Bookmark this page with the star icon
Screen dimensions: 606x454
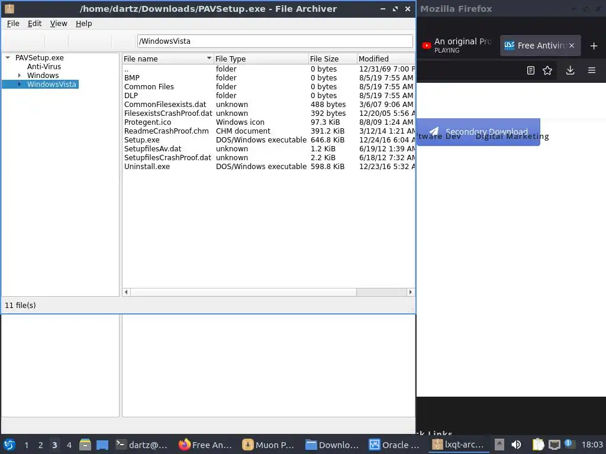click(x=547, y=70)
